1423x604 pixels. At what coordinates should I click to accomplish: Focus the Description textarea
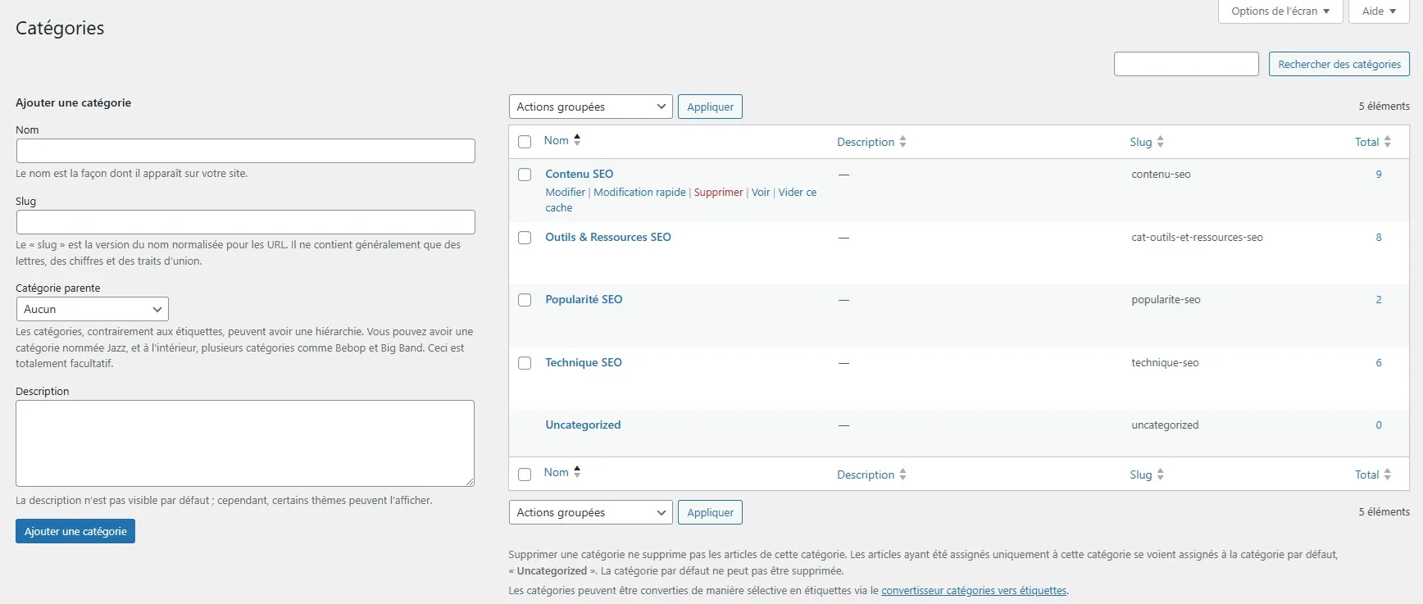(245, 443)
